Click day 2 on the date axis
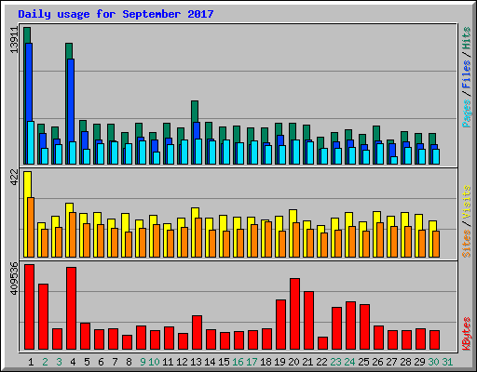The width and height of the screenshot is (477, 372). (45, 362)
